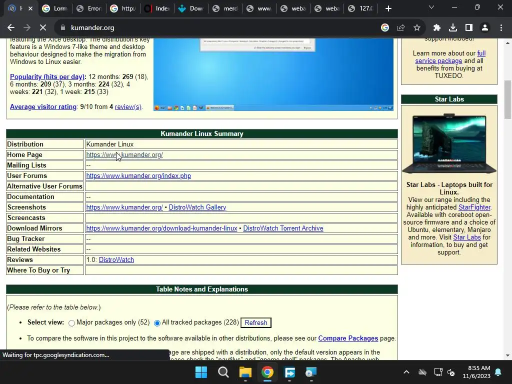The image size is (512, 384).
Task: Click the address bar URL kumander.org
Action: pyautogui.click(x=92, y=28)
